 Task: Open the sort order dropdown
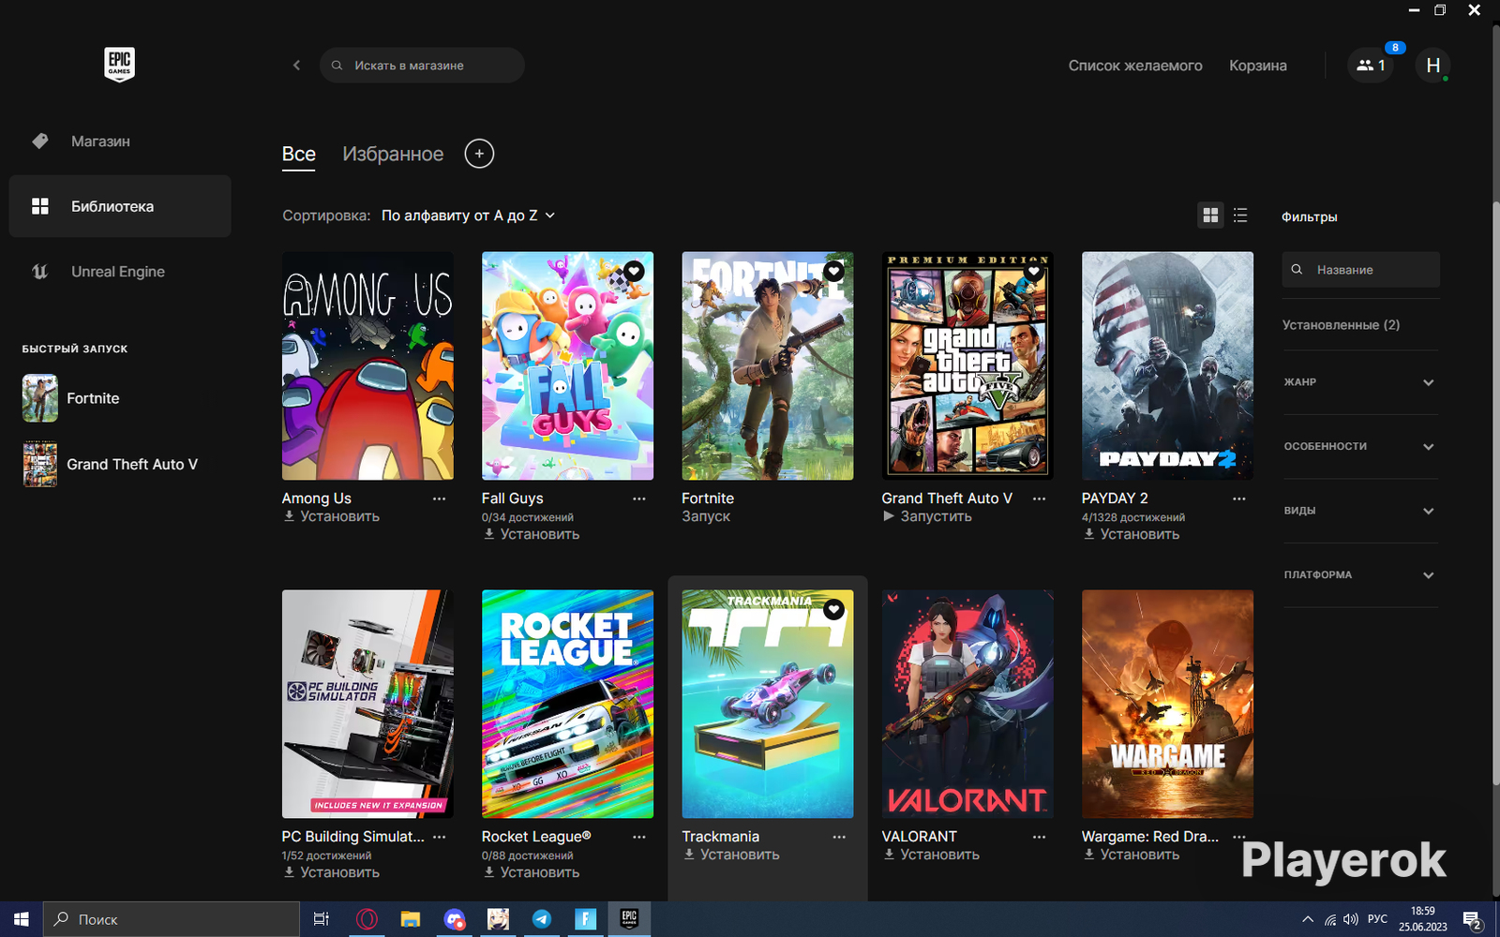click(468, 216)
